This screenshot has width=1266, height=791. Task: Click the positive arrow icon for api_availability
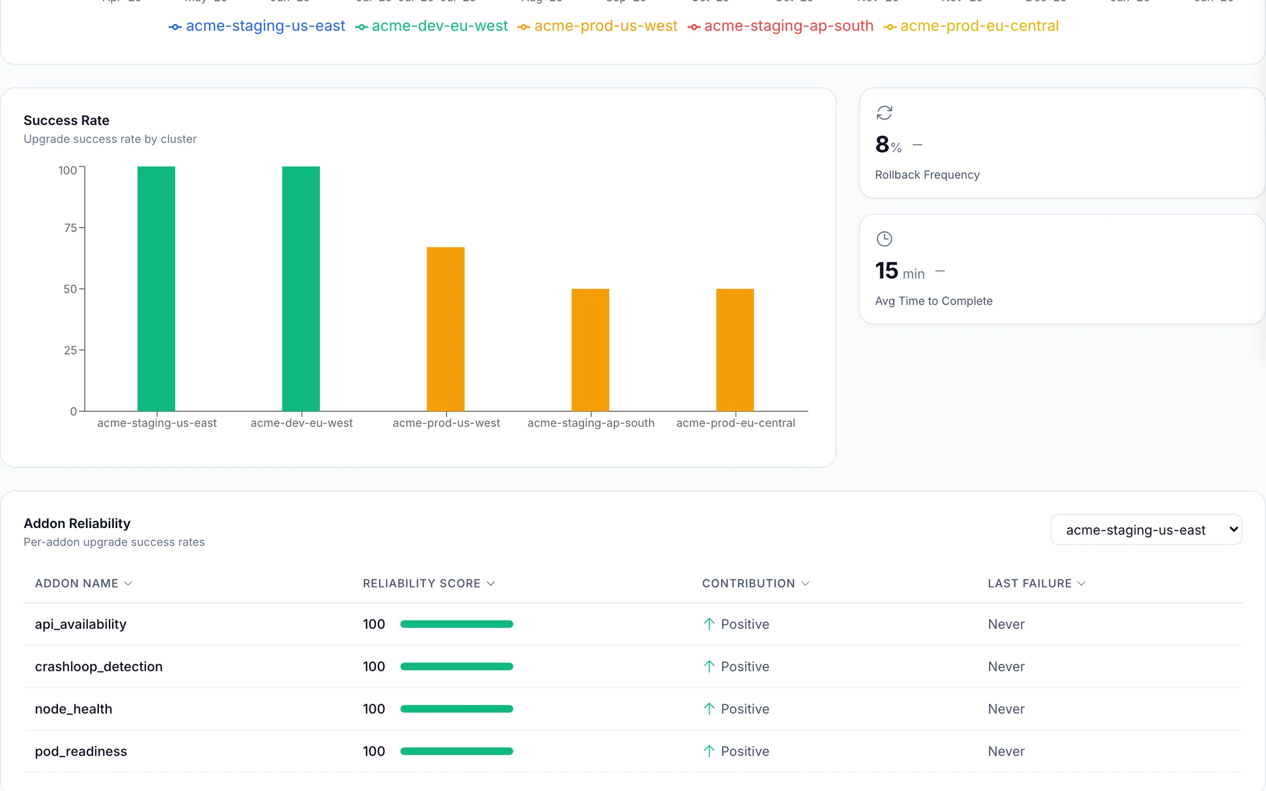tap(709, 623)
